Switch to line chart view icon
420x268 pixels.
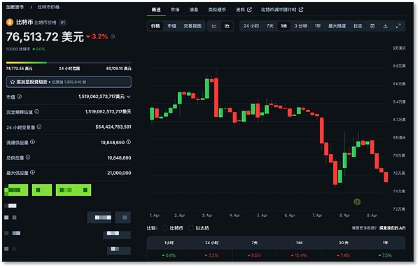[214, 26]
